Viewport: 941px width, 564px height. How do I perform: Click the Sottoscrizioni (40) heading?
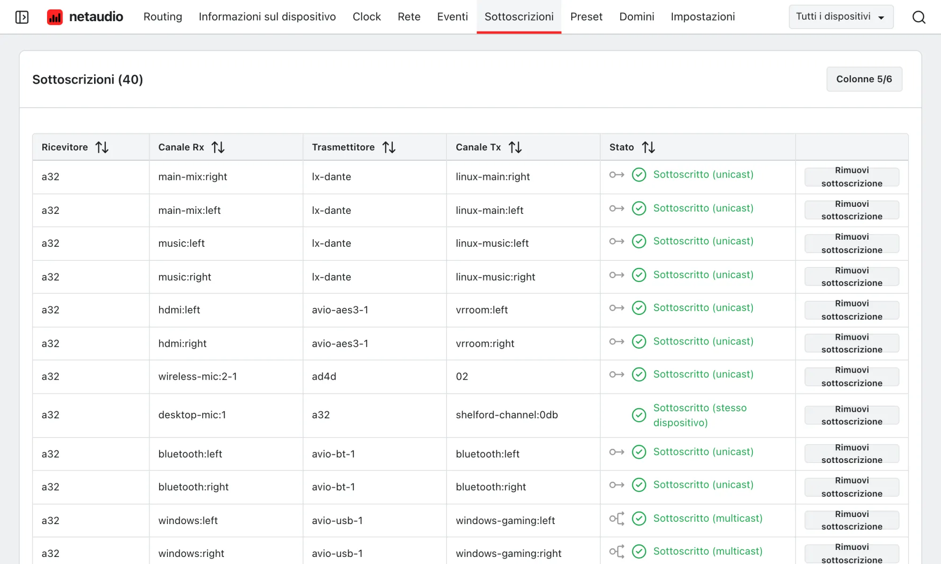coord(88,79)
